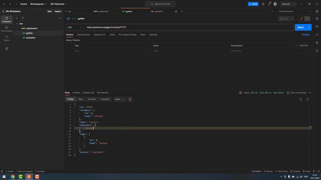Click the blue Send button
This screenshot has width=321, height=180.
pyautogui.click(x=300, y=27)
